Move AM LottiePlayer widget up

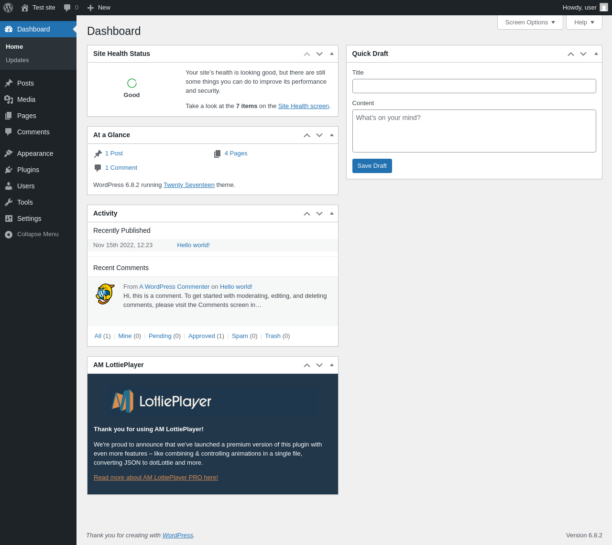pos(307,365)
